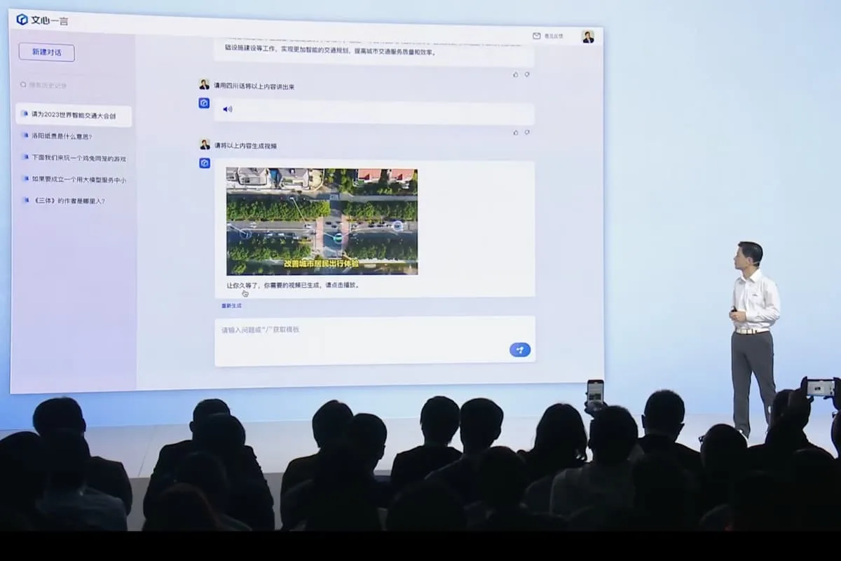Thumbs down the traffic planning text reply
The image size is (841, 561).
527,74
